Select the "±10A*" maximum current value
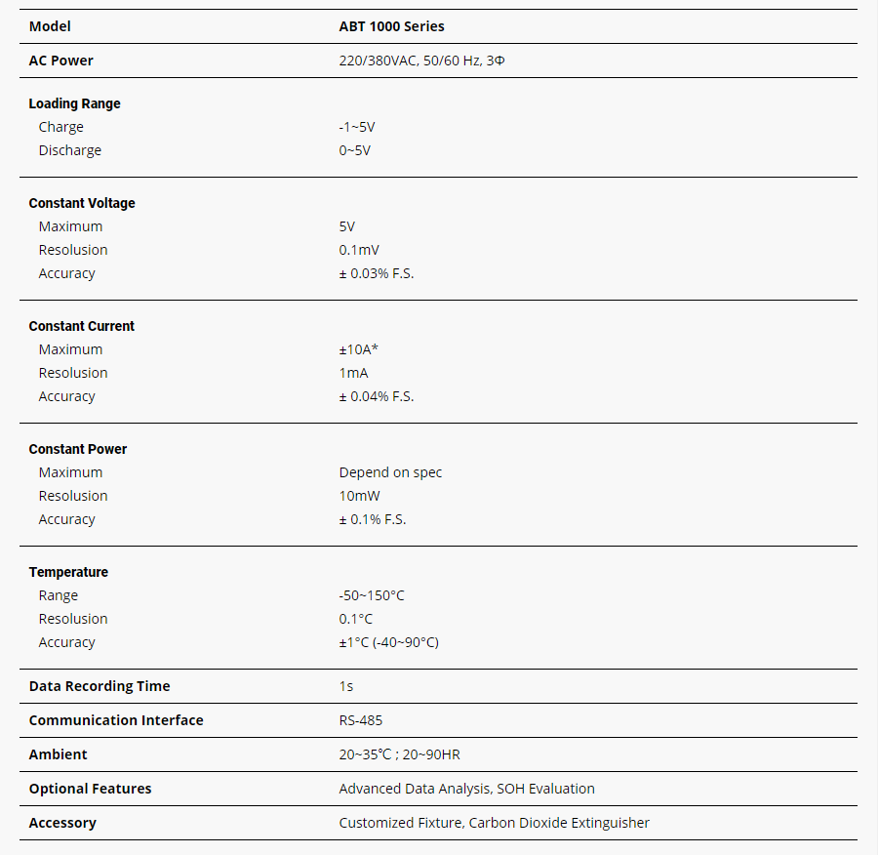 tap(358, 349)
